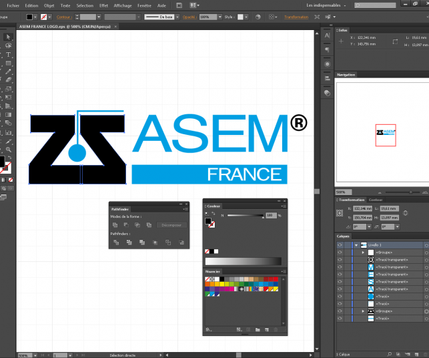This screenshot has height=358, width=429.
Task: Select the Type (T) tool
Action: click(x=8, y=55)
